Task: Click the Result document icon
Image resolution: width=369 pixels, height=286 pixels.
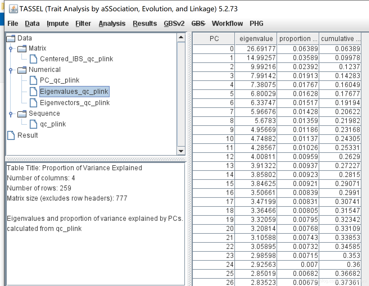Action: pyautogui.click(x=11, y=135)
